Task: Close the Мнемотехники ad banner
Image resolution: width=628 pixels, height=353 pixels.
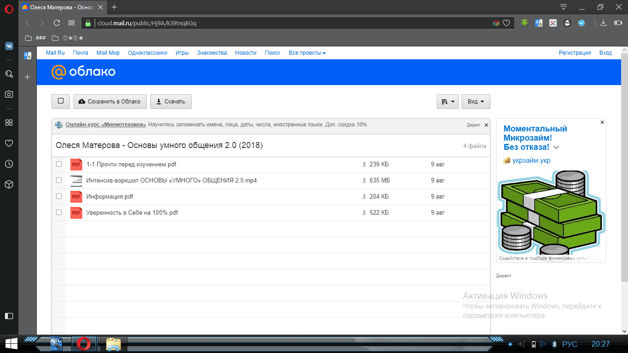Action: 486,125
